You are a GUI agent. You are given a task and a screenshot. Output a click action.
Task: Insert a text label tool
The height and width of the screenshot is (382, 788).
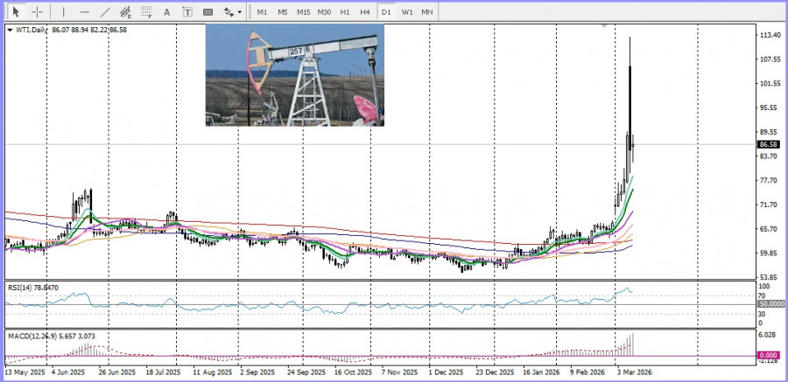[x=187, y=12]
